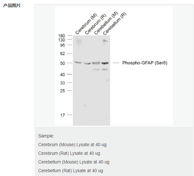Click Cerebellum (Rat) Lysate at 40 ug
This screenshot has width=194, height=176.
click(x=70, y=171)
